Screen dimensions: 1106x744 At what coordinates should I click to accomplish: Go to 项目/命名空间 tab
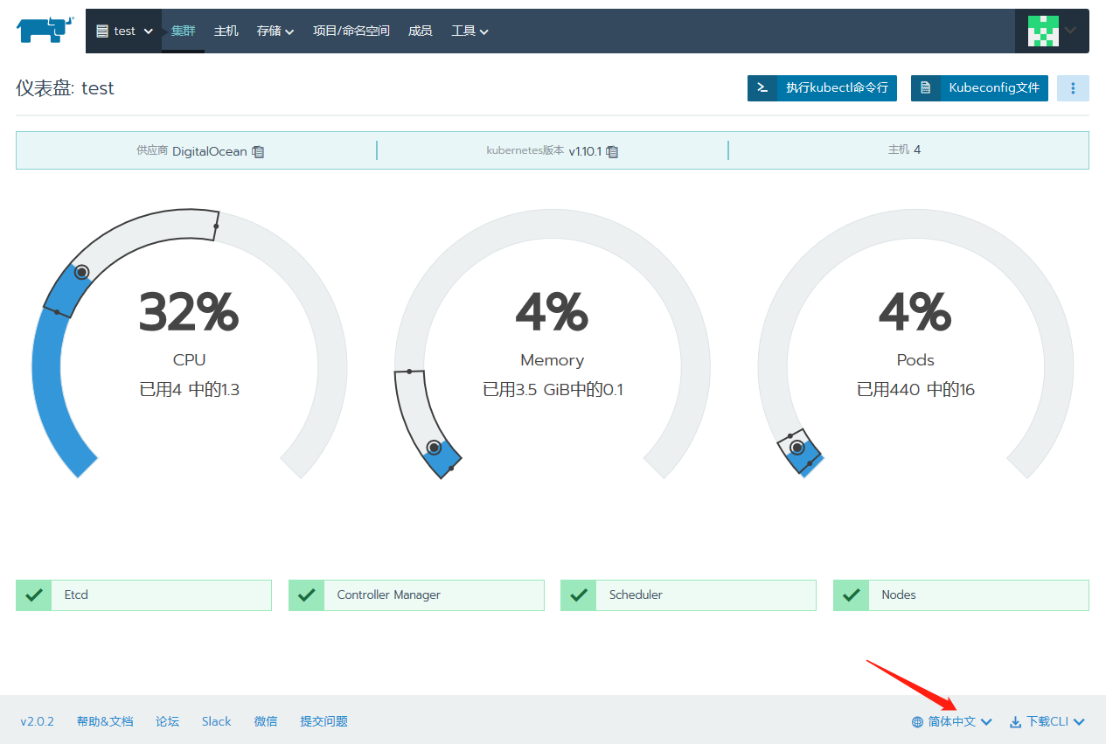(x=351, y=31)
